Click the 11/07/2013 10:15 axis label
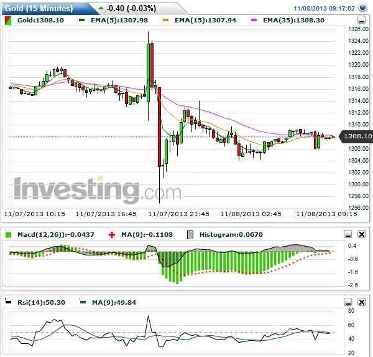Viewport: 373px width, 357px height. (34, 214)
